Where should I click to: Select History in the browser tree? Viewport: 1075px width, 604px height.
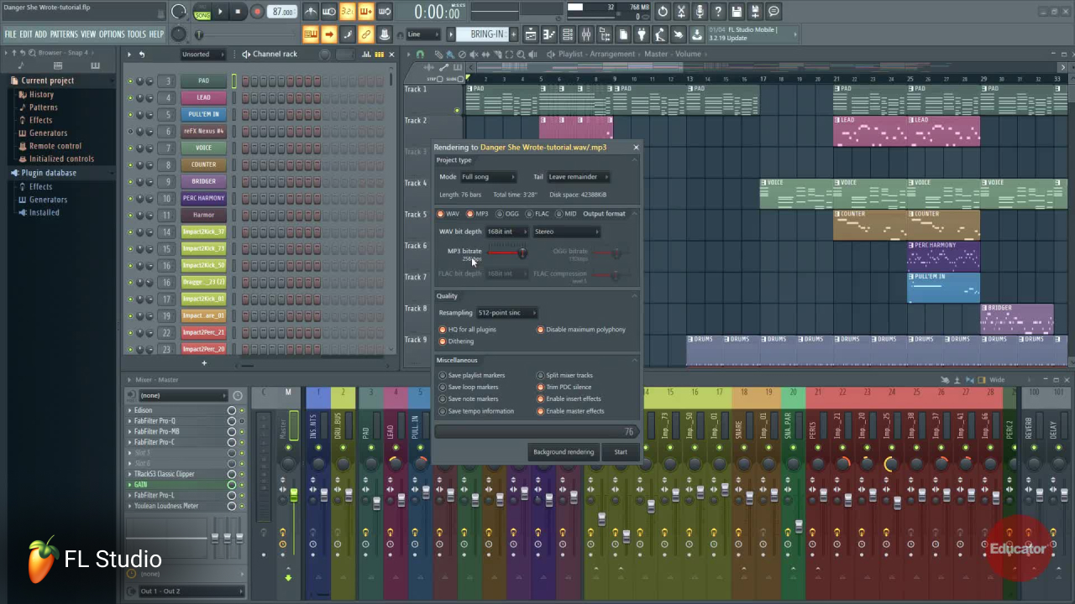pos(41,95)
